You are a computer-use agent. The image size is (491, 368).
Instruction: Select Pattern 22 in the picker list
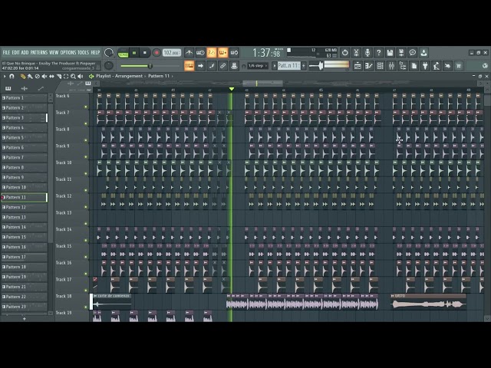pos(24,297)
